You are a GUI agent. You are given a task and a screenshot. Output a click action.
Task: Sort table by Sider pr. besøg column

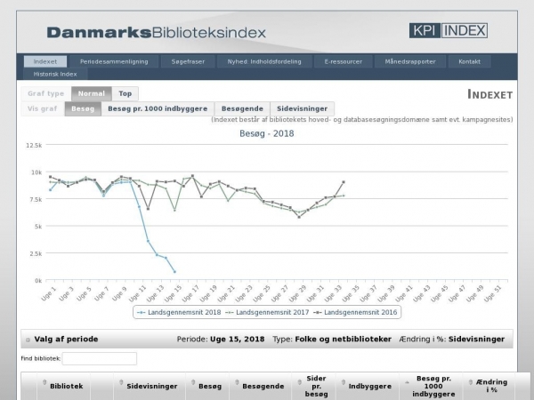313,386
